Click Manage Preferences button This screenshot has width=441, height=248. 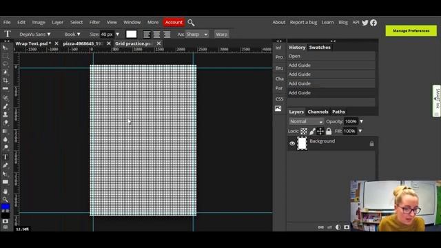[x=411, y=30]
